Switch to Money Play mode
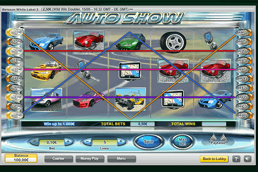This screenshot has height=172, width=258. click(90, 159)
